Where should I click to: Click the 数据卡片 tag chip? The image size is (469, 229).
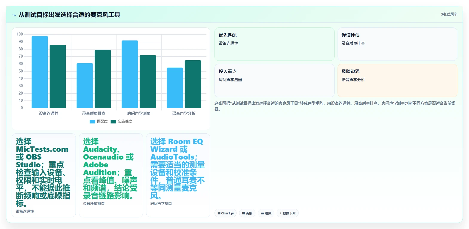click(288, 213)
